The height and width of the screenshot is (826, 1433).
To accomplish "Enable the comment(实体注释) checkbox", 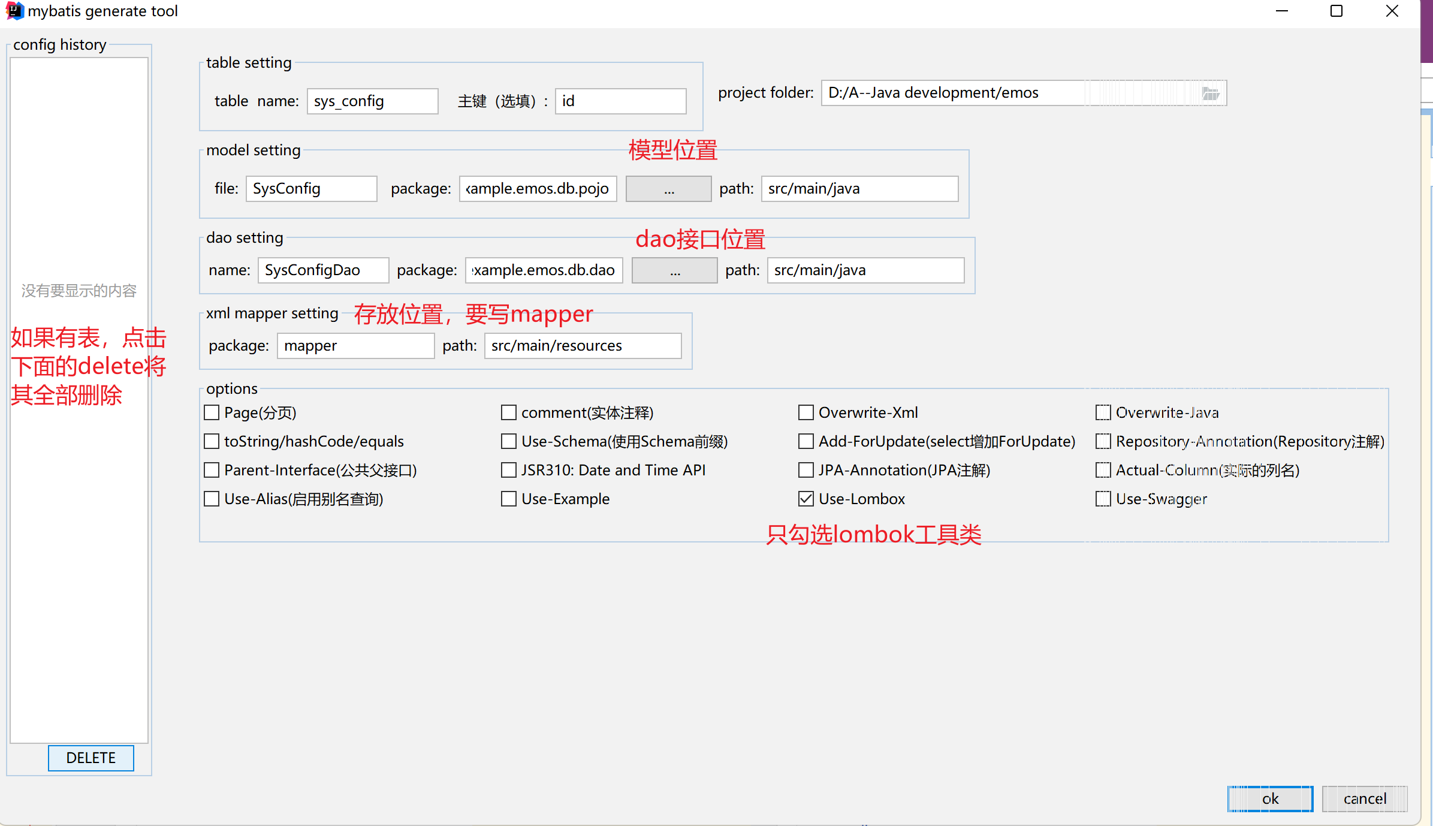I will pyautogui.click(x=509, y=412).
